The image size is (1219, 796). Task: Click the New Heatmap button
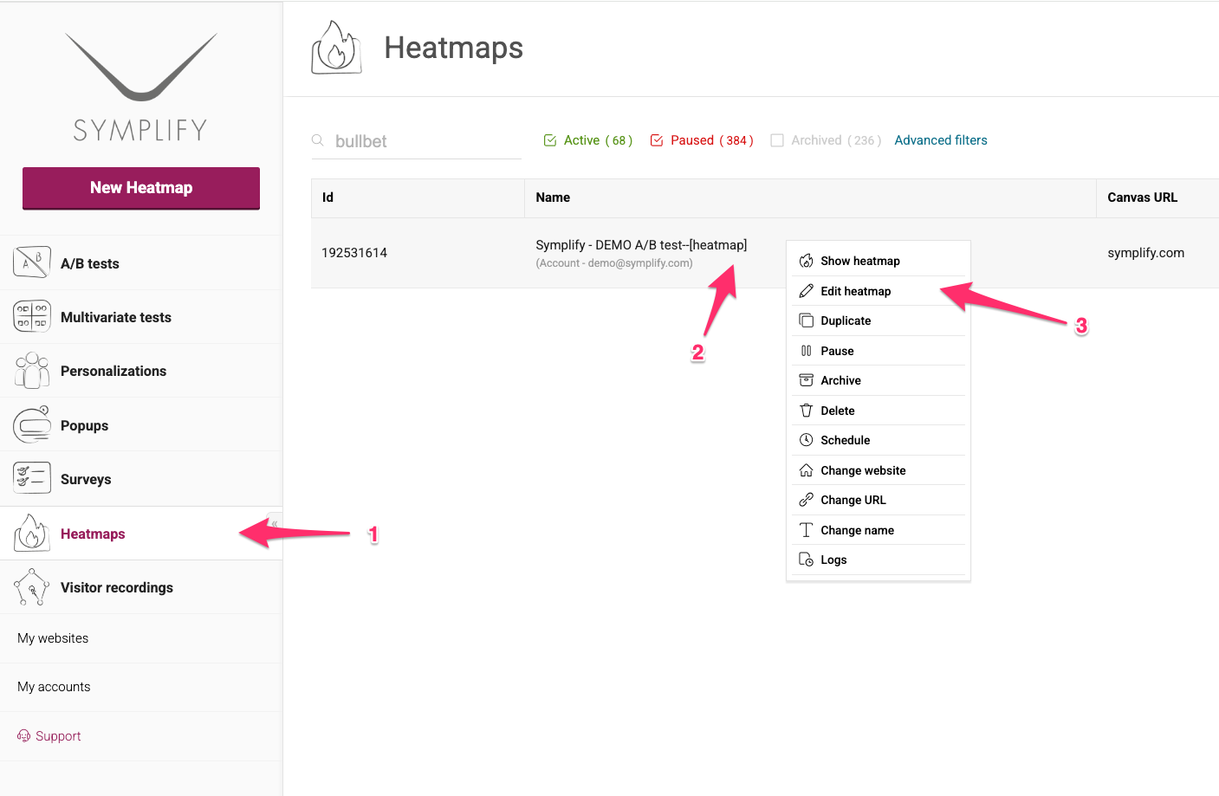point(140,188)
